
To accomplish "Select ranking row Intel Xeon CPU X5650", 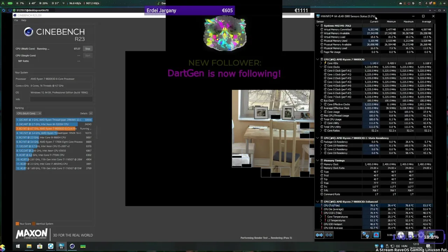I will (x=54, y=150).
